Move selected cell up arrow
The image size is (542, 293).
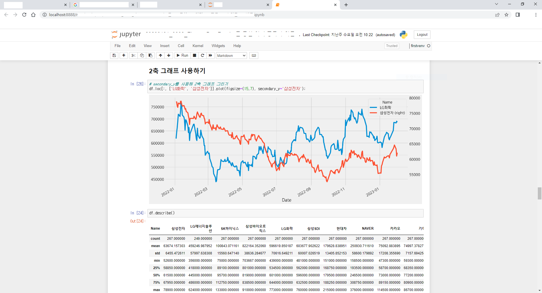160,56
